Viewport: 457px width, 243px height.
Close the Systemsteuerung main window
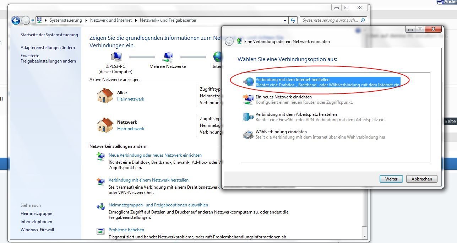(x=359, y=7)
